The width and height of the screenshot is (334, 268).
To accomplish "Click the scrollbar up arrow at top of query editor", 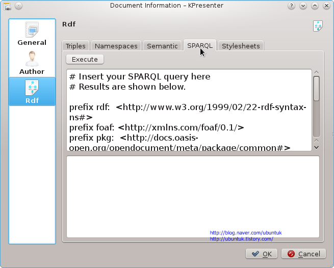I will coord(316,72).
